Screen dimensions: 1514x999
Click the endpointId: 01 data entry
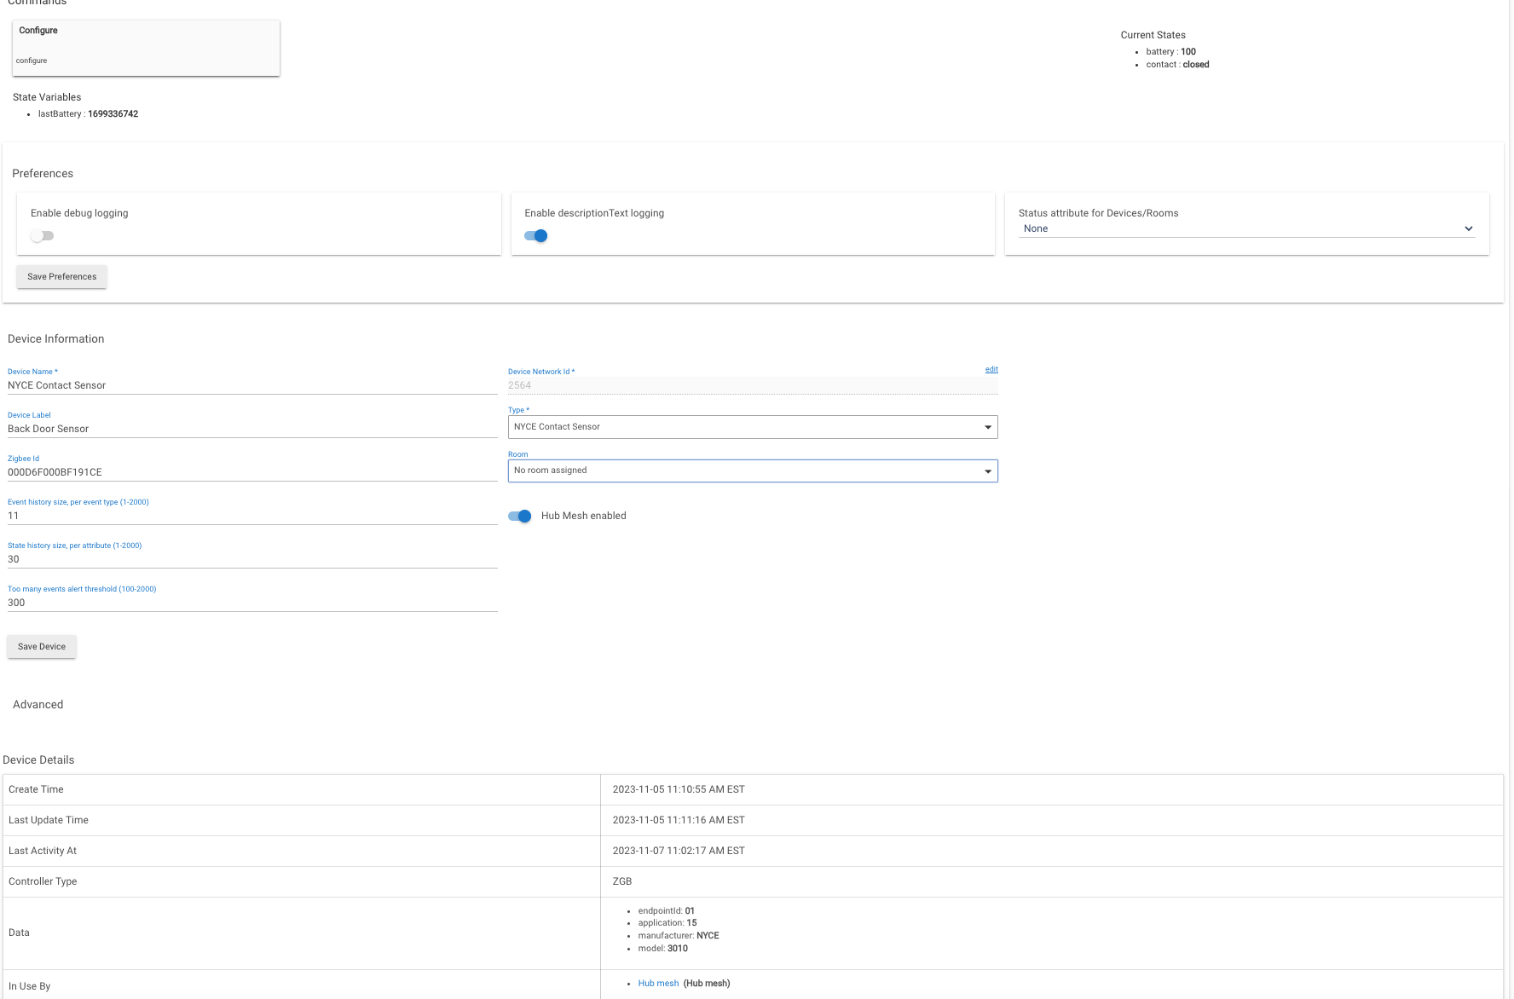666,911
